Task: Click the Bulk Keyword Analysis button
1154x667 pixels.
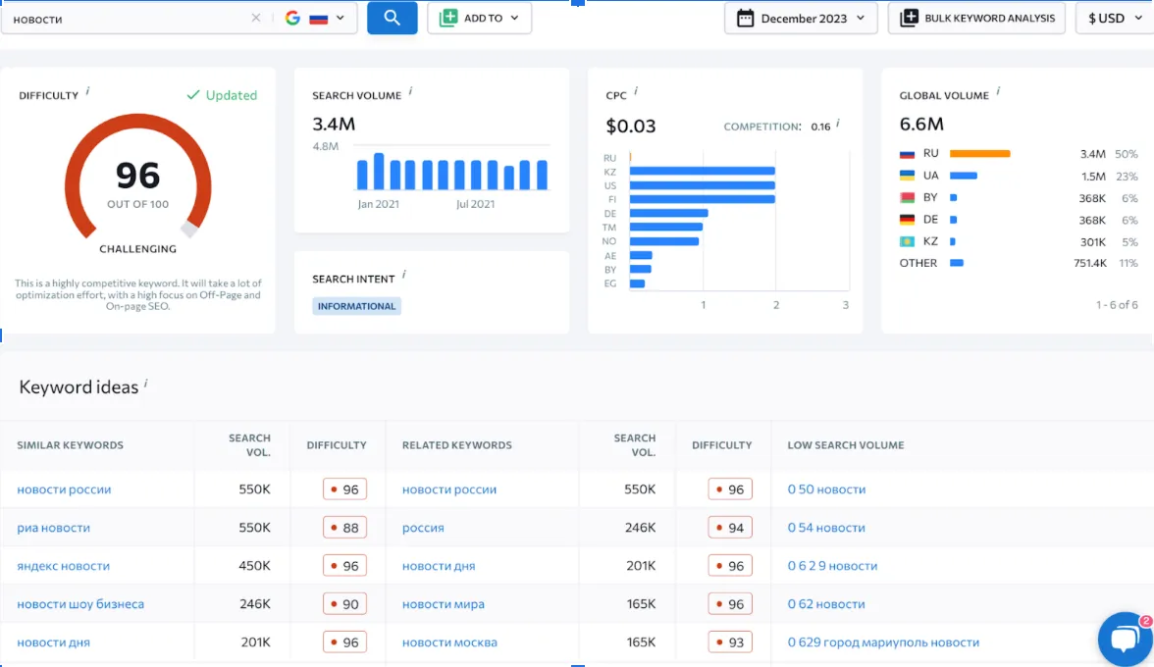Action: [976, 18]
